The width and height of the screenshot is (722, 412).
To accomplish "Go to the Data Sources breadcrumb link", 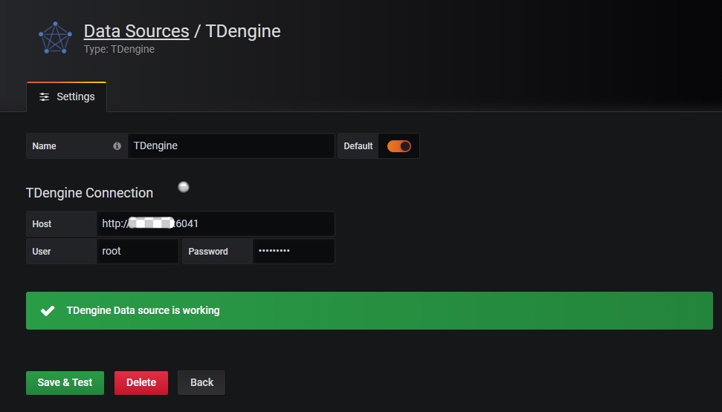I will [x=136, y=31].
